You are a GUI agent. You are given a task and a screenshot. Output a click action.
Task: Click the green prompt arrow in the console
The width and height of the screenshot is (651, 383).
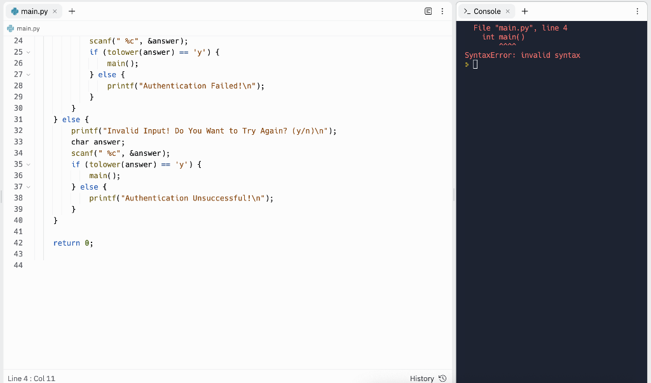pos(467,64)
